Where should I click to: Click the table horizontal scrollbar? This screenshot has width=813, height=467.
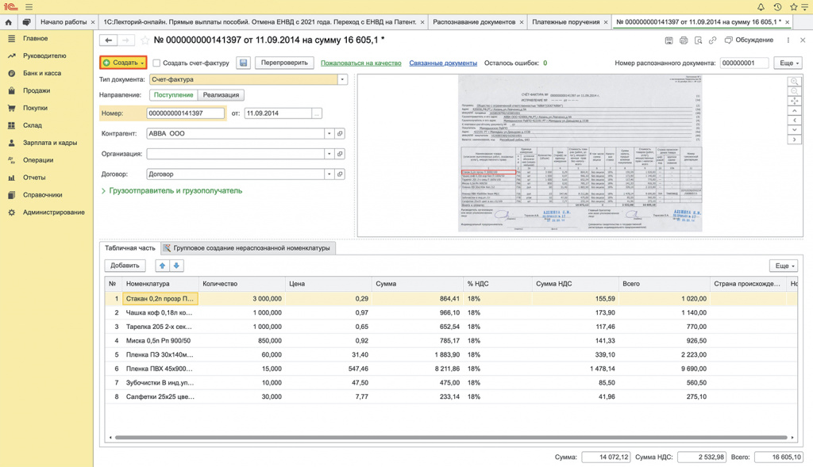451,438
